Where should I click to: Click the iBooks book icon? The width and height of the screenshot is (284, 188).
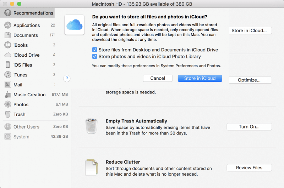click(x=7, y=45)
